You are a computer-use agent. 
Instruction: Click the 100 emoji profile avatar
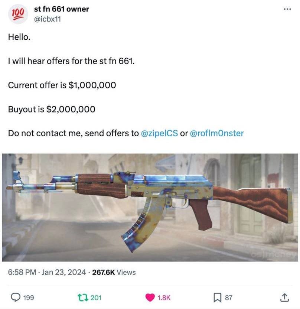point(18,14)
